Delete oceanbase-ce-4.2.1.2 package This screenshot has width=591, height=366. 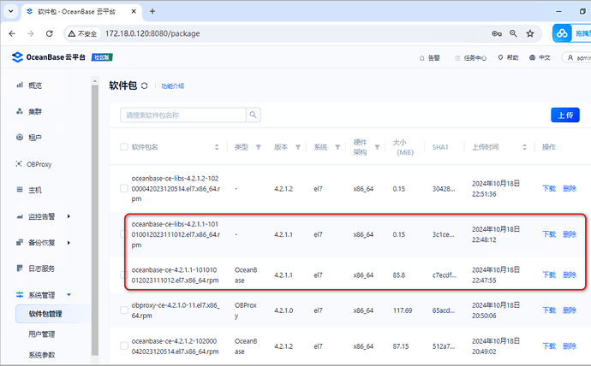[x=570, y=346]
